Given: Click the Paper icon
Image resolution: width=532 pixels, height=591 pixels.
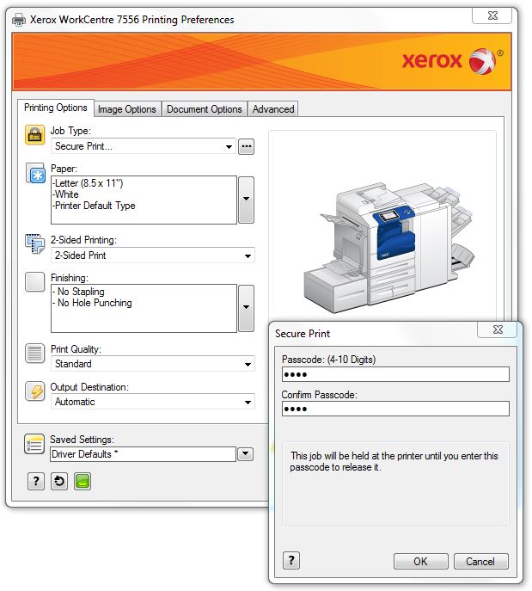Looking at the screenshot, I should pos(35,173).
